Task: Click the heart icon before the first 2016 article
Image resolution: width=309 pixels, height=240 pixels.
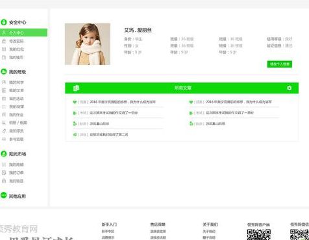Action: point(75,102)
